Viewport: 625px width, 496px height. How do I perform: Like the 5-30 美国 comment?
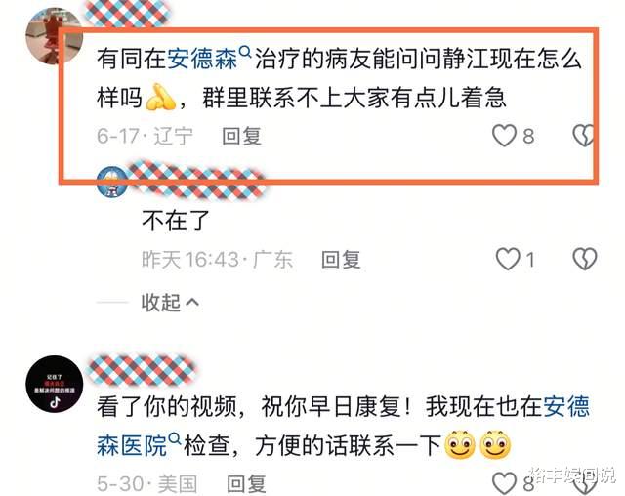click(504, 483)
